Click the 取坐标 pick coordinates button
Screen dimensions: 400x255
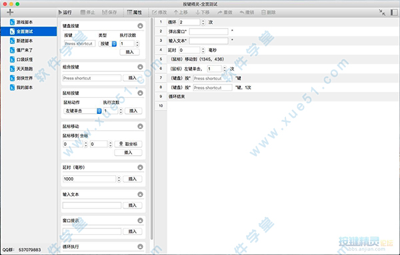pyautogui.click(x=128, y=144)
